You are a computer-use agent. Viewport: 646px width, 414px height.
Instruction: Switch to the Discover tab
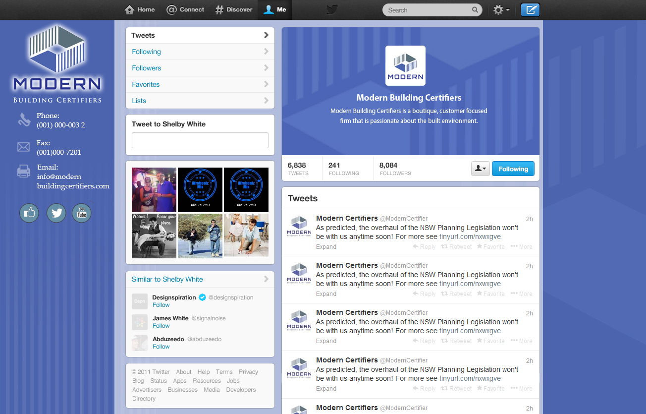point(233,9)
